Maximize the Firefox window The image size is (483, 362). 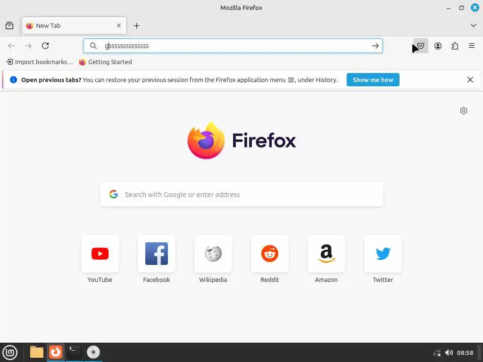point(461,8)
